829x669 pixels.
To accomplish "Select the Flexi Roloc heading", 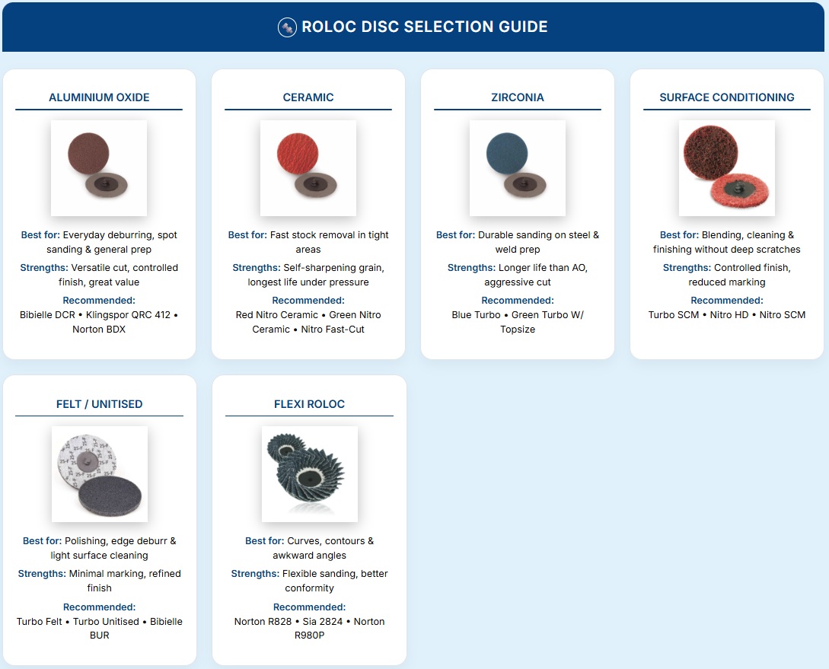I will 309,404.
